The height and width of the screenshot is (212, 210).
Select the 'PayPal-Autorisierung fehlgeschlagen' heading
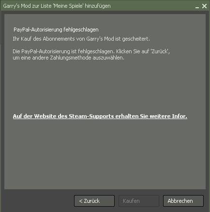pyautogui.click(x=56, y=30)
